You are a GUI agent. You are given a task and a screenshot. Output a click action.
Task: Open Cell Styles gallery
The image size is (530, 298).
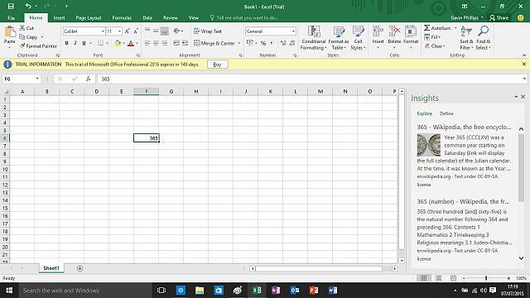358,38
